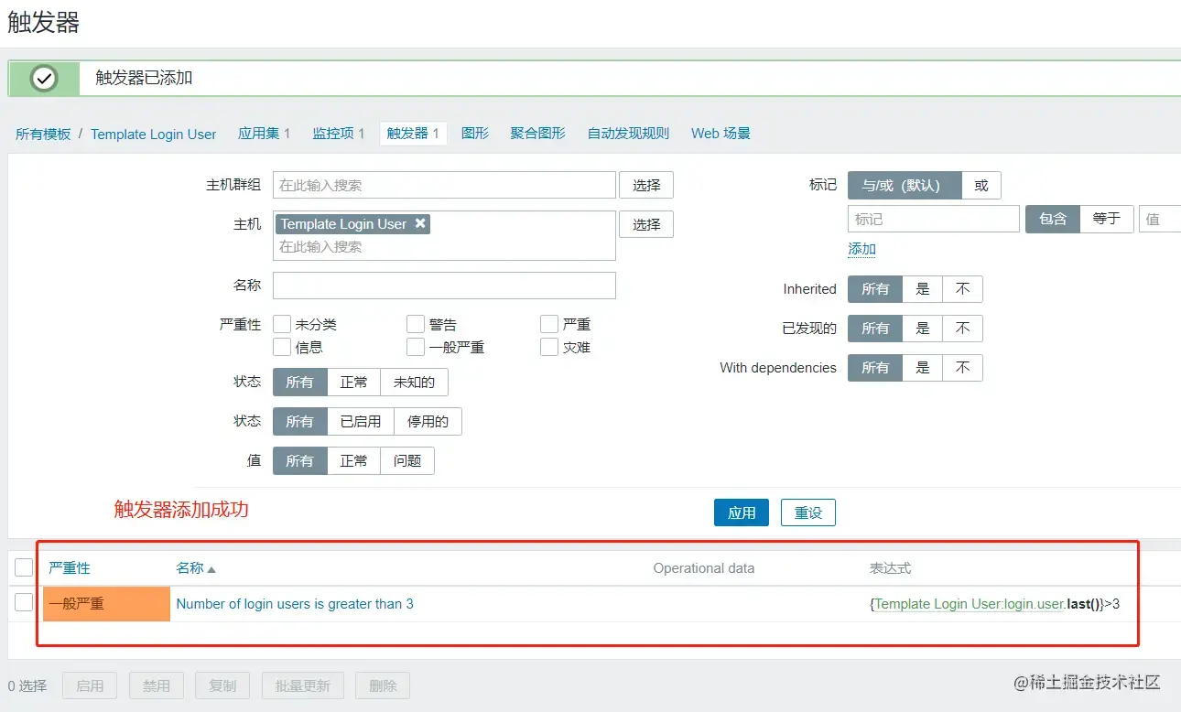
Task: Set Inherited filter to 是
Action: coord(923,289)
